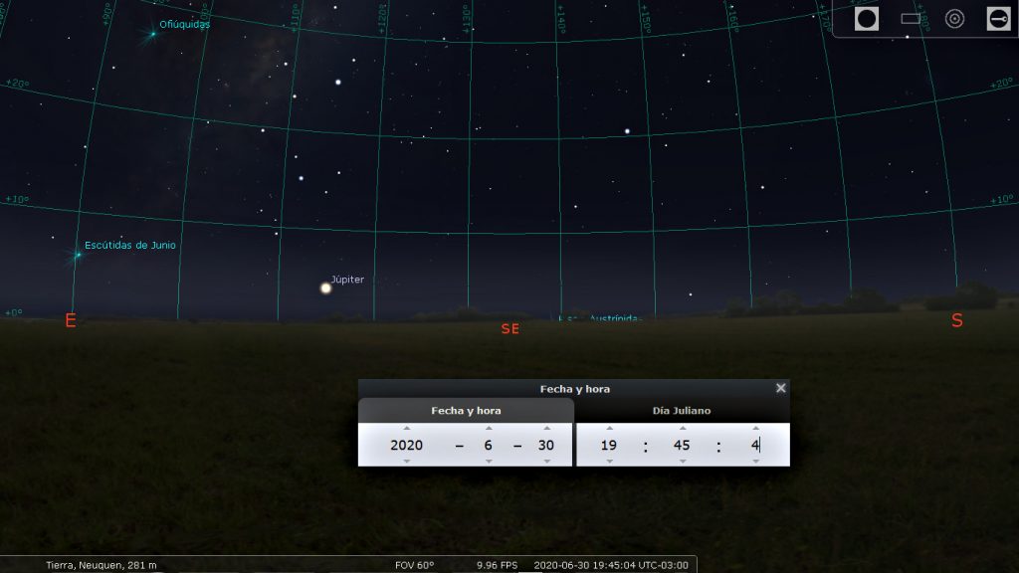Toggle the Telrad concentric circles sight
The image size is (1019, 573).
(x=954, y=19)
